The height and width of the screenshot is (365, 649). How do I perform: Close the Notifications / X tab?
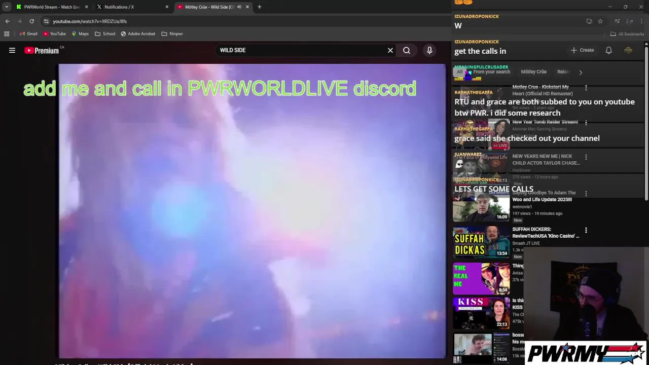[x=167, y=7]
